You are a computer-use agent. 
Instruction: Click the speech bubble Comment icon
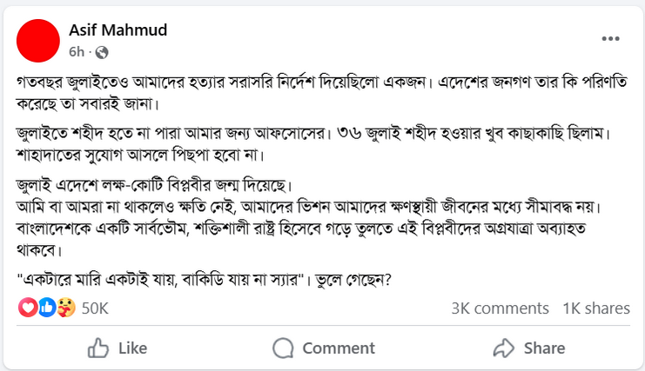(x=283, y=348)
